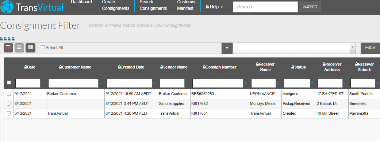Sort by Sender Name column header
This screenshot has height=141, width=380.
coord(174,67)
